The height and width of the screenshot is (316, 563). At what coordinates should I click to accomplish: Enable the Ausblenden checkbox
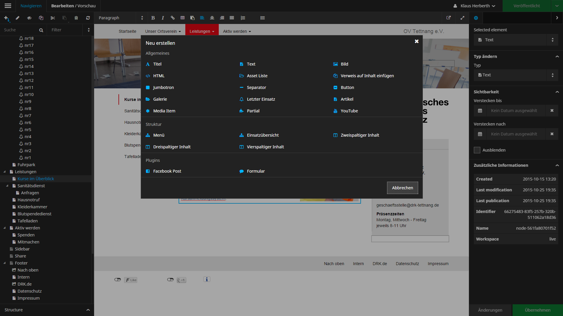(477, 150)
